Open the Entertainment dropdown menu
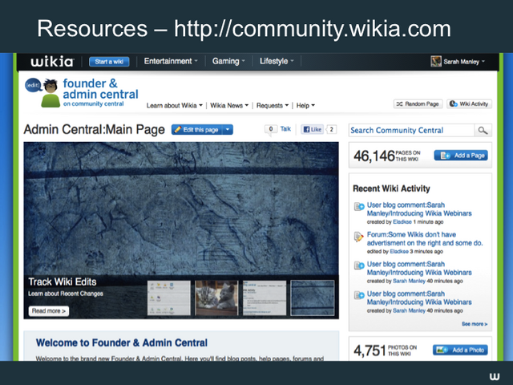 [171, 61]
